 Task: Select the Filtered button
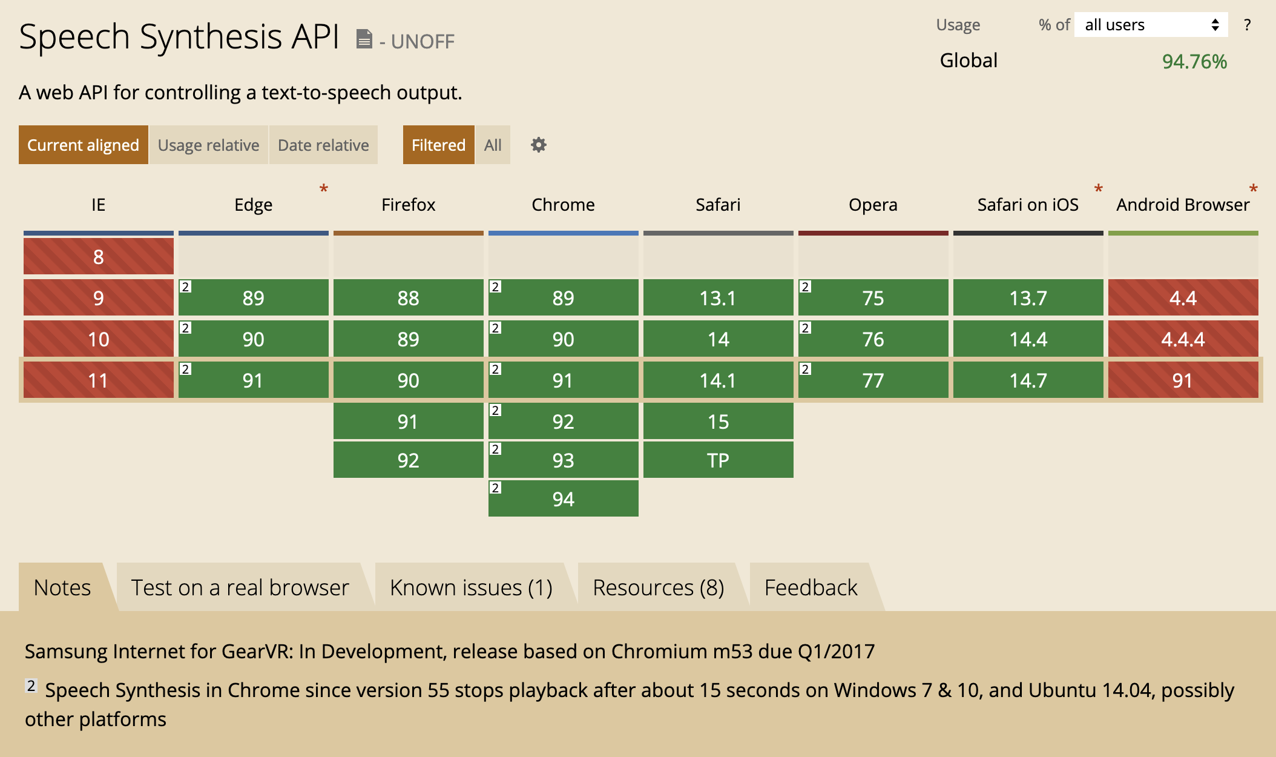pyautogui.click(x=438, y=145)
